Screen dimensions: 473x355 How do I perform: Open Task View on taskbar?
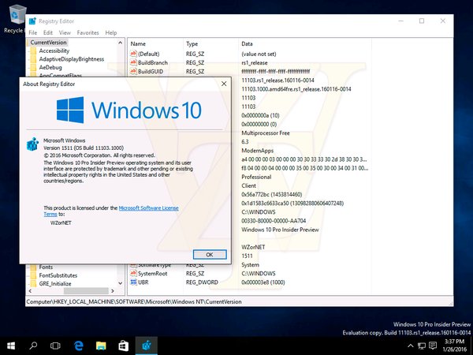(x=57, y=346)
